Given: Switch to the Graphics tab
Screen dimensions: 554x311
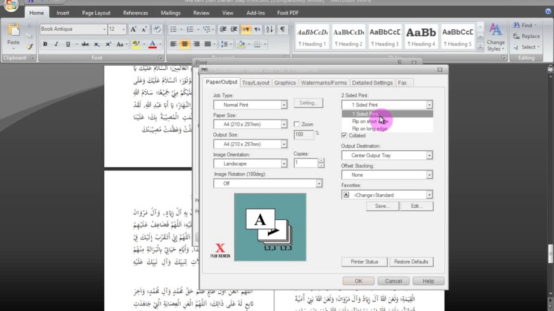Looking at the screenshot, I should (285, 83).
